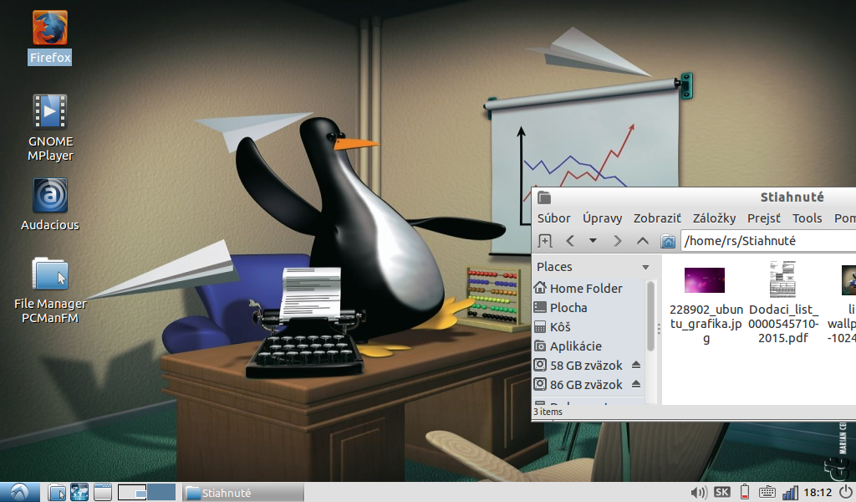Image resolution: width=856 pixels, height=502 pixels.
Task: Click the minimize all windows panel icon
Action: [102, 492]
